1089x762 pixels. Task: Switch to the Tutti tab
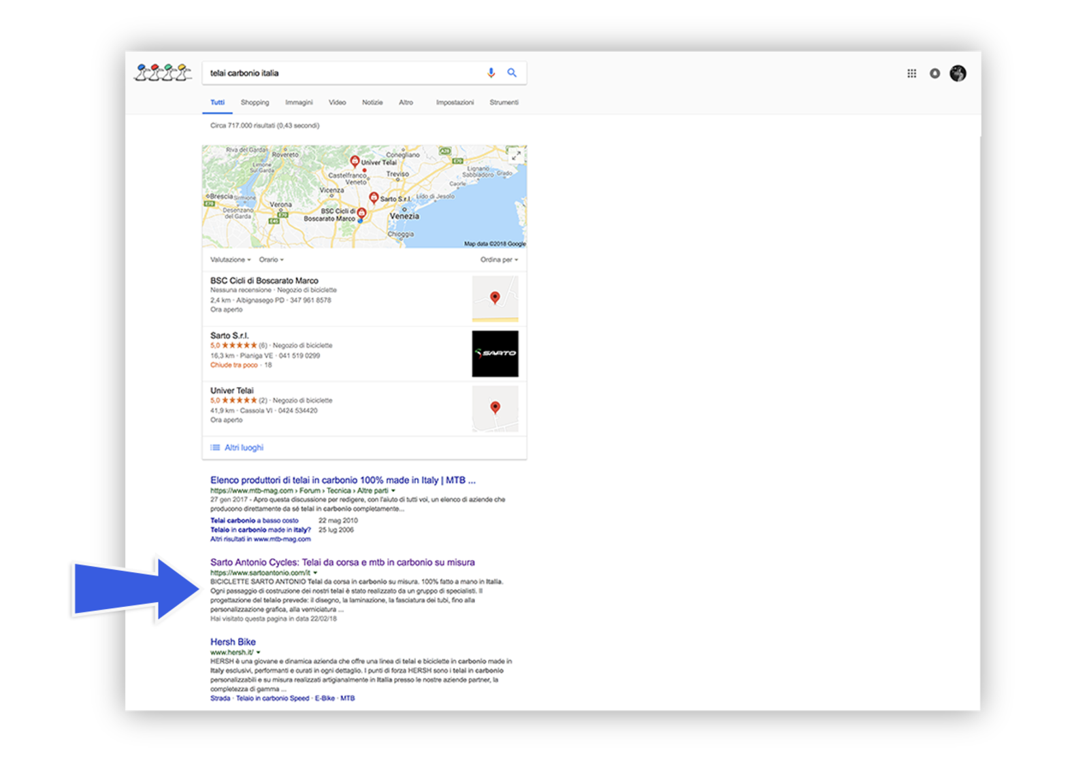pos(217,103)
